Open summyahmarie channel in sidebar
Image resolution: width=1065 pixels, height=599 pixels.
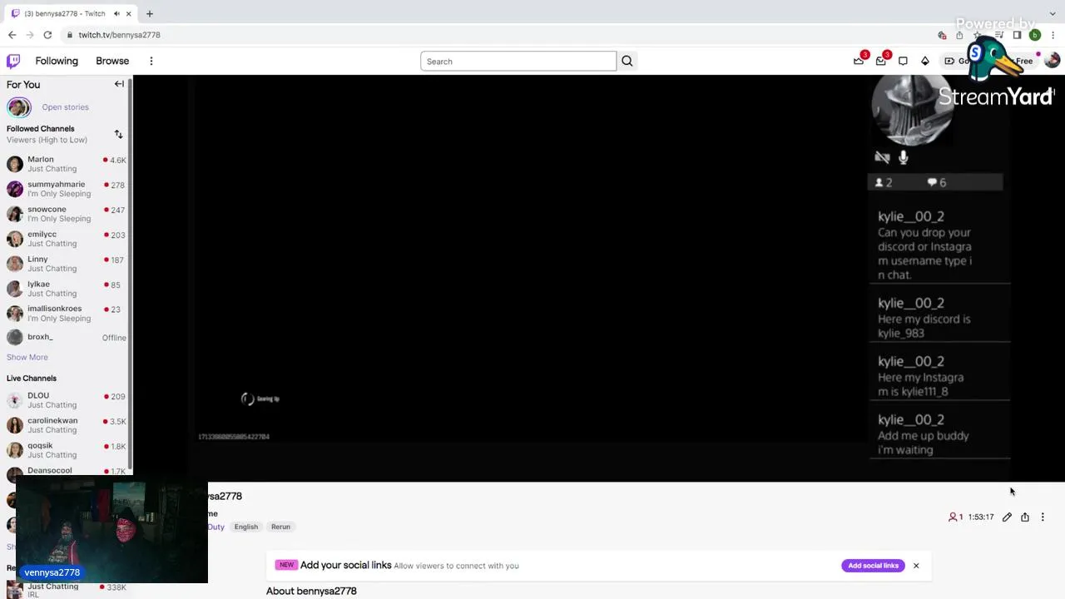(x=67, y=189)
